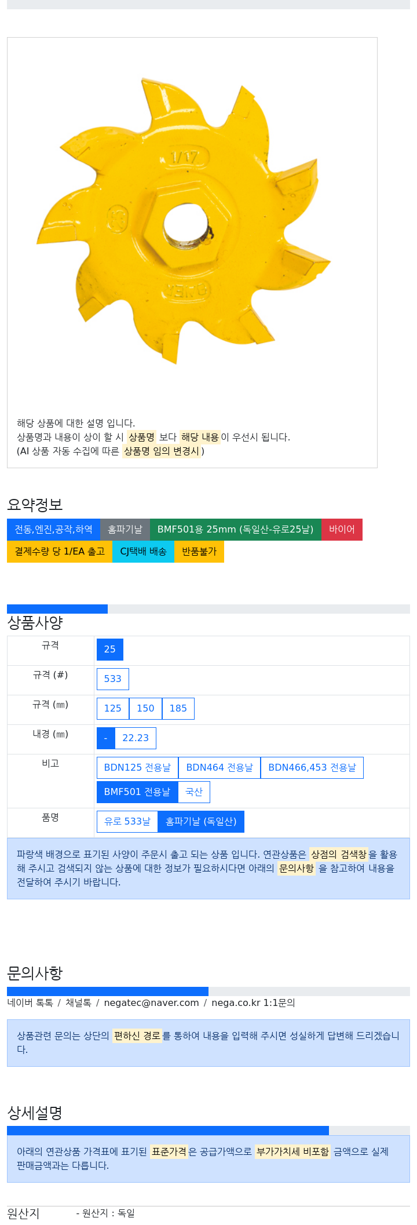
Task: Select the 150 mm size option
Action: coord(145,709)
